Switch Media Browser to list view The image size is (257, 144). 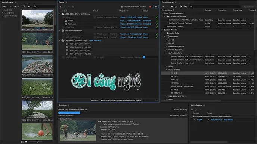click(22, 142)
